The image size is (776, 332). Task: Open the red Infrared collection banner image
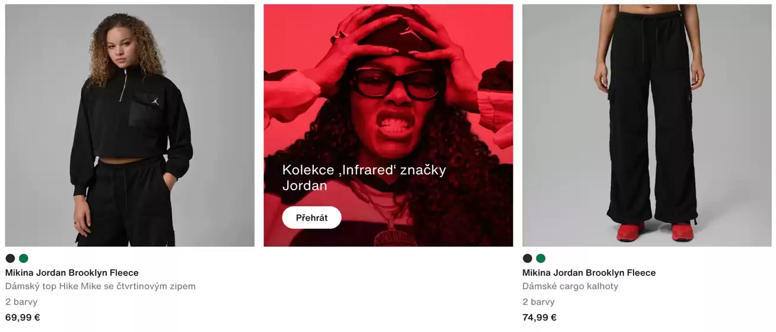pos(388,126)
